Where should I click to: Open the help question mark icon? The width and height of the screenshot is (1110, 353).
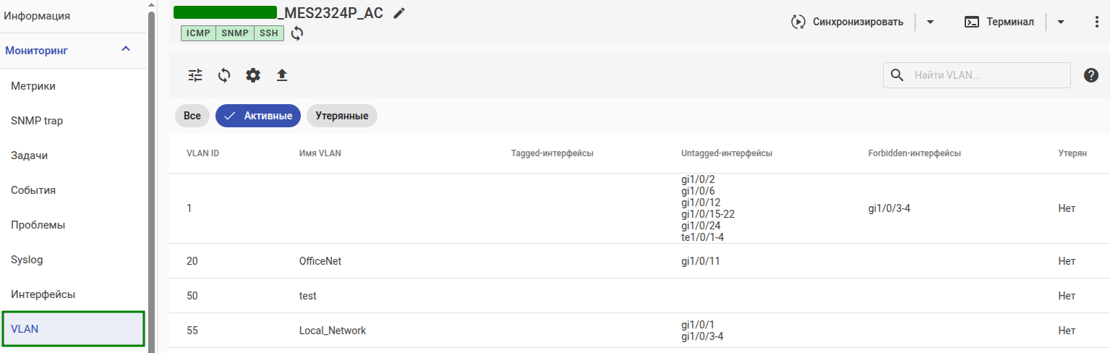[x=1091, y=75]
